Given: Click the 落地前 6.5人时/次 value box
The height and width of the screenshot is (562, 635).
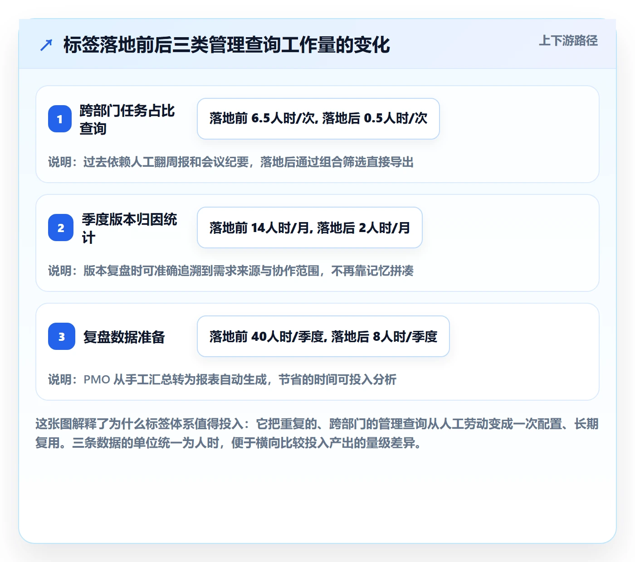Looking at the screenshot, I should click(x=318, y=119).
